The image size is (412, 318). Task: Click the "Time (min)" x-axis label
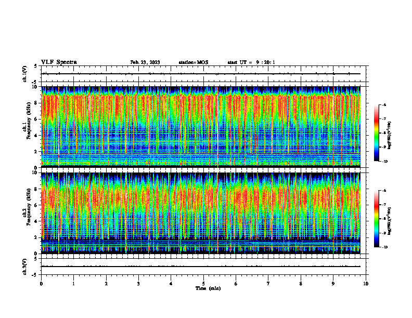point(208,288)
